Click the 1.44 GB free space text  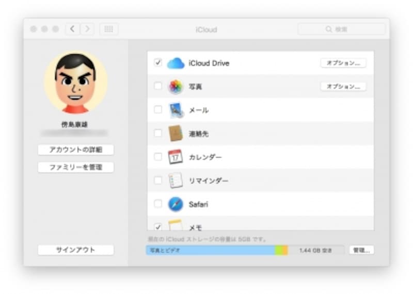[x=315, y=250]
